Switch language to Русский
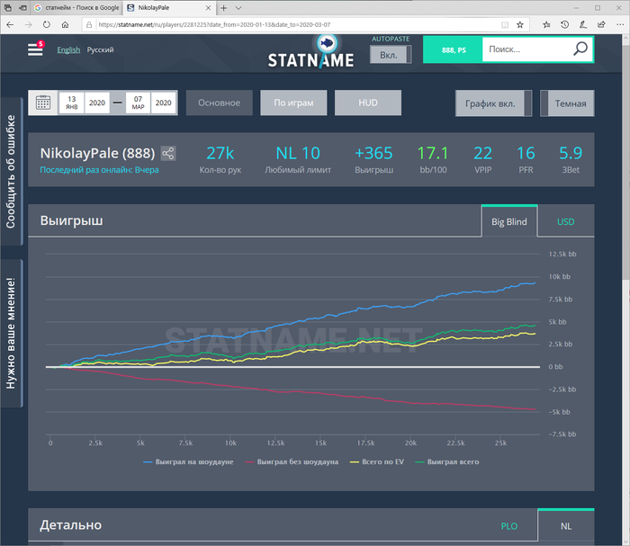Image resolution: width=630 pixels, height=546 pixels. click(100, 49)
